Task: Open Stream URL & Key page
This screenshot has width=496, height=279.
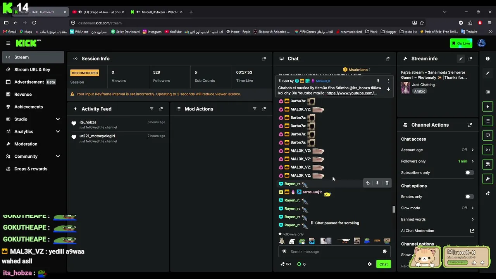Action: [33, 69]
